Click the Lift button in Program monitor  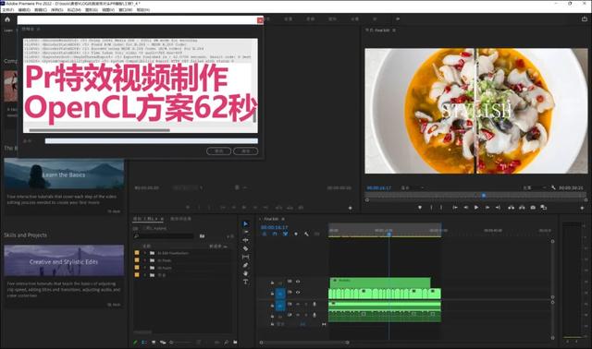[511, 208]
